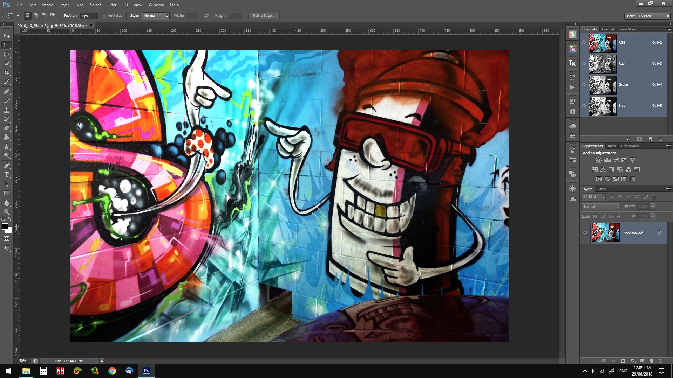
Task: Toggle visibility of the Green channel
Action: 584,85
